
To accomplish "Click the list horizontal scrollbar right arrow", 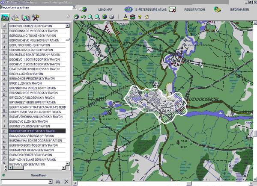I will (63, 168).
